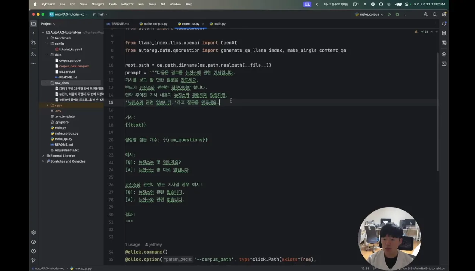The width and height of the screenshot is (475, 271).
Task: Click the warning count indicator in editor
Action: (417, 32)
